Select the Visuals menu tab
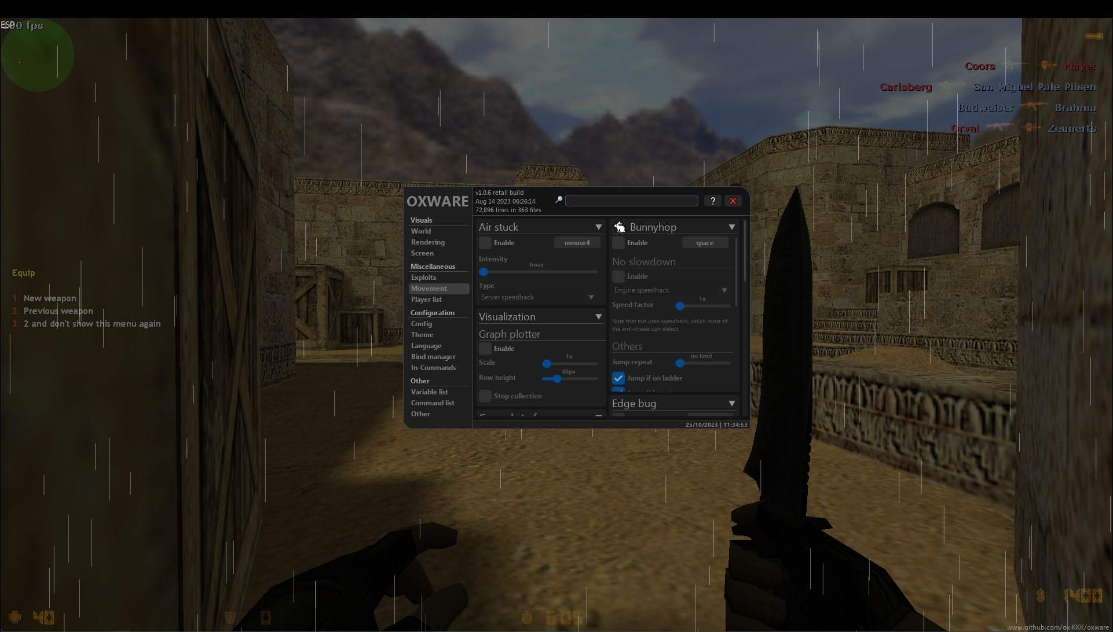The width and height of the screenshot is (1113, 632). [x=421, y=220]
